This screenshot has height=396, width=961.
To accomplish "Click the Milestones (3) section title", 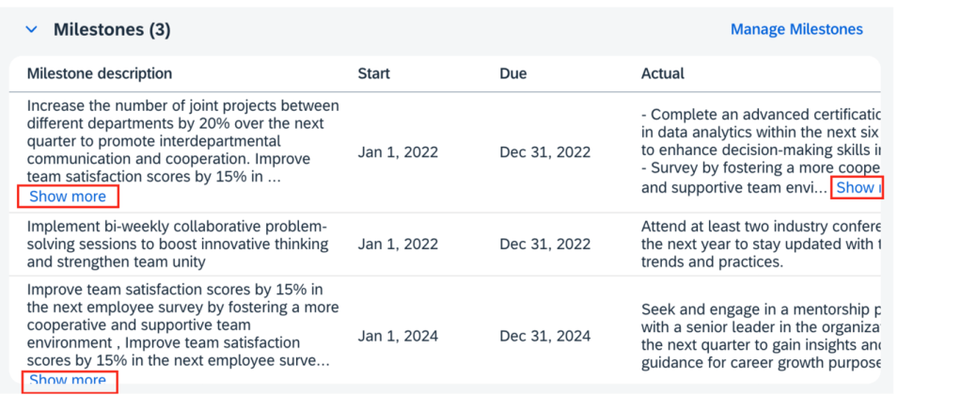I will [x=112, y=30].
